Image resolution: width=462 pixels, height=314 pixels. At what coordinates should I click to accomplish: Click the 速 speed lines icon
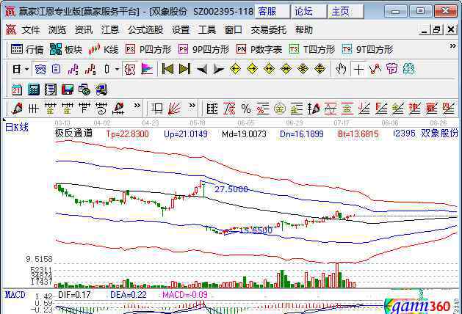click(x=414, y=109)
